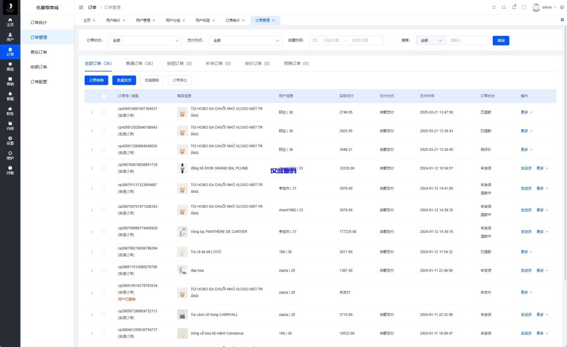Open the search icon in the header
The width and height of the screenshot is (567, 347).
coord(504,7)
